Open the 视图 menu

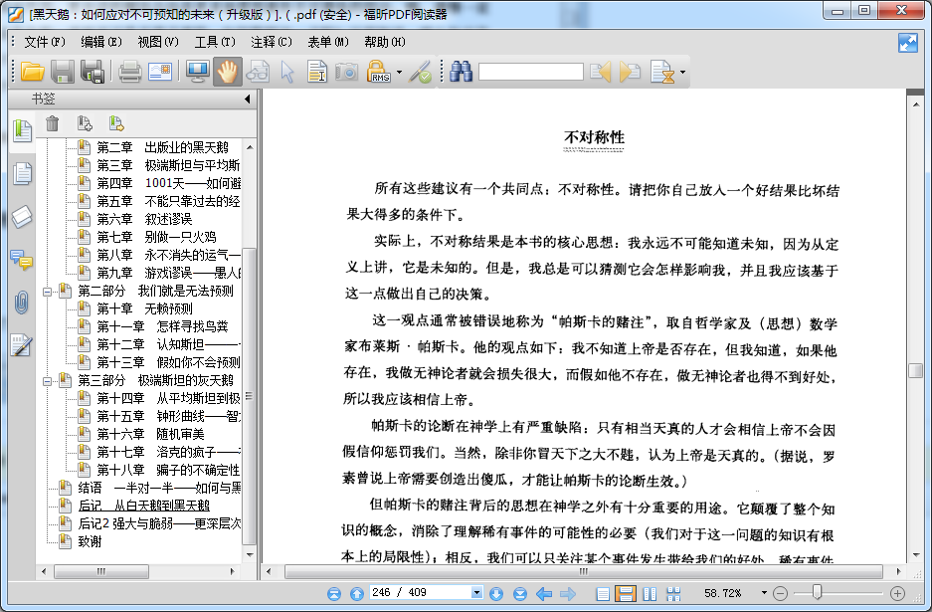(x=158, y=42)
